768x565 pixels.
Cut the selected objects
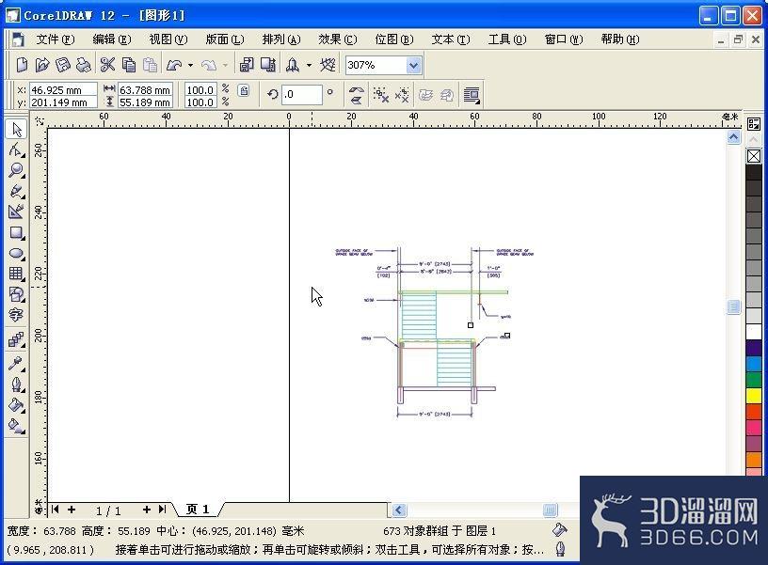pos(107,65)
